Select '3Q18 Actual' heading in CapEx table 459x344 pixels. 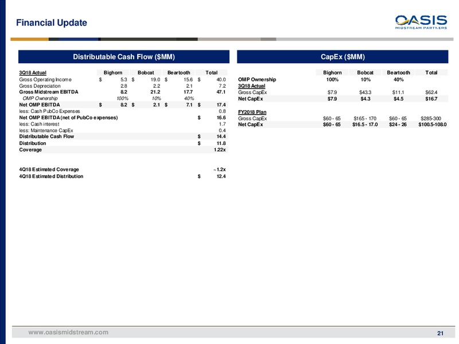click(251, 86)
